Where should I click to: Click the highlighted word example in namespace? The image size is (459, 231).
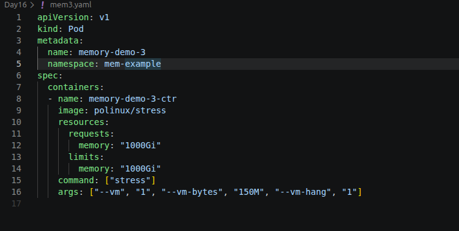point(143,64)
